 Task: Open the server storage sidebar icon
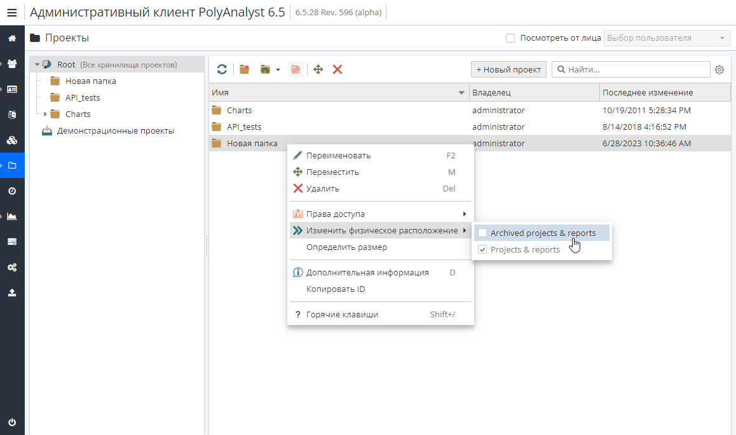[x=12, y=242]
